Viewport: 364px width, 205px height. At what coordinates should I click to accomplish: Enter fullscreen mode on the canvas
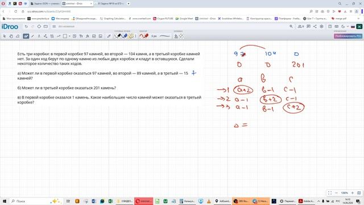pos(330,193)
